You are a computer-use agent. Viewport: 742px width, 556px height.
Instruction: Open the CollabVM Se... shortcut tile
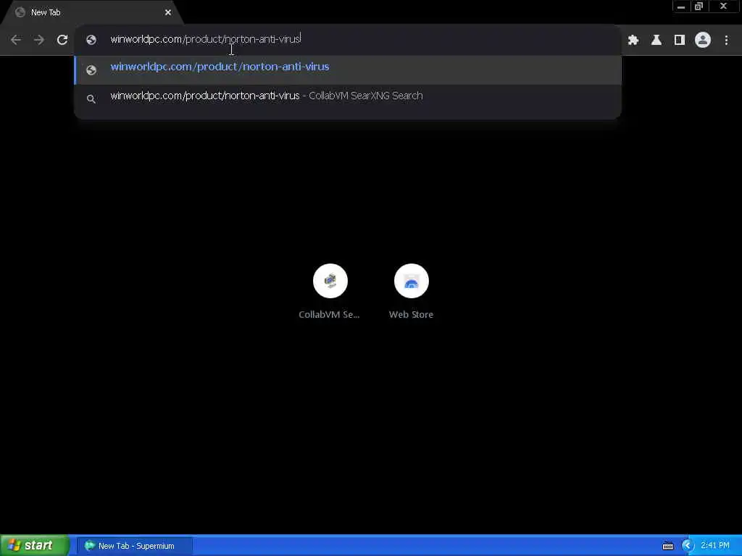[330, 292]
